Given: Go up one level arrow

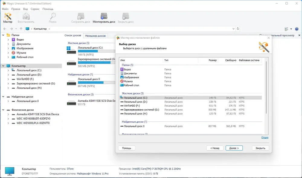Looking at the screenshot, I should 21,29.
